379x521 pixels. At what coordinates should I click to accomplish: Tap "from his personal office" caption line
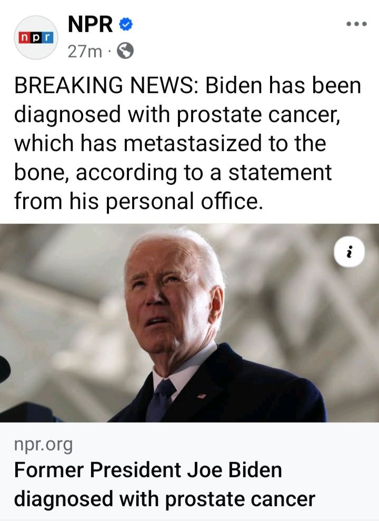click(138, 201)
